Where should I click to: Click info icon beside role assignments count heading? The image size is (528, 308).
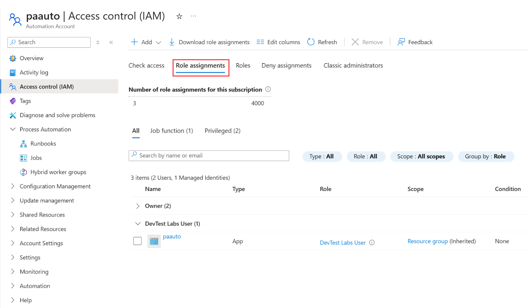point(268,89)
